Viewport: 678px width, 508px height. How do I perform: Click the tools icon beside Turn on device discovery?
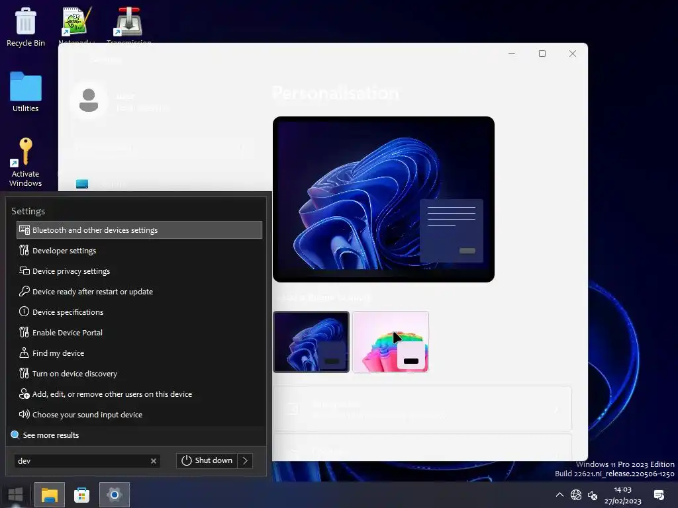click(24, 373)
